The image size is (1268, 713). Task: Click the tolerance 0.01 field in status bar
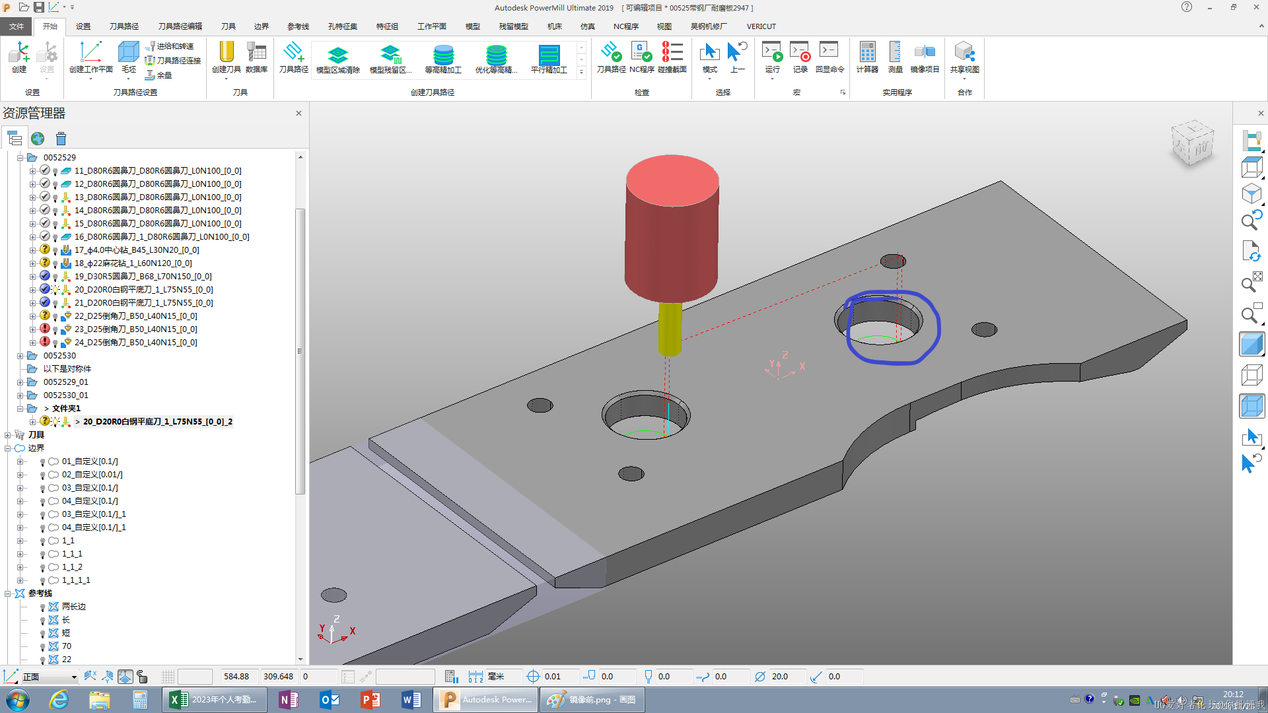pos(560,677)
